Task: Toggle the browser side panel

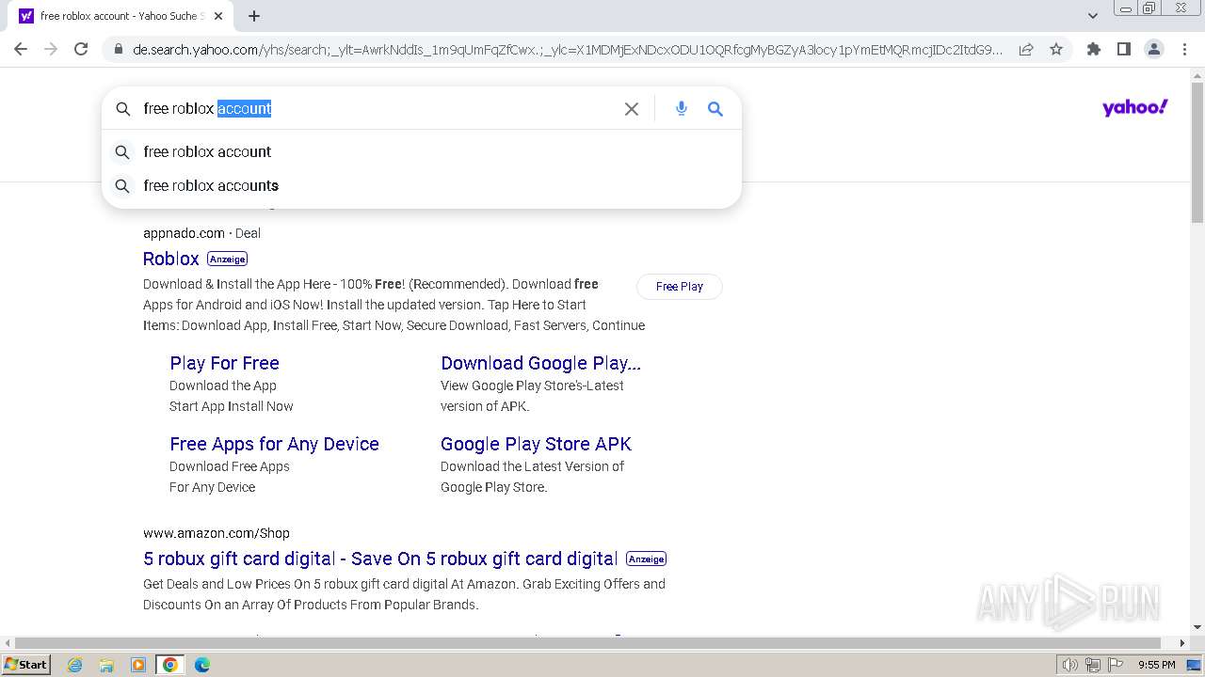Action: coord(1123,49)
